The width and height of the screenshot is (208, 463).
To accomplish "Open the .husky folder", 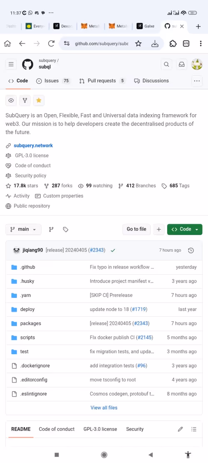I will (x=27, y=281).
